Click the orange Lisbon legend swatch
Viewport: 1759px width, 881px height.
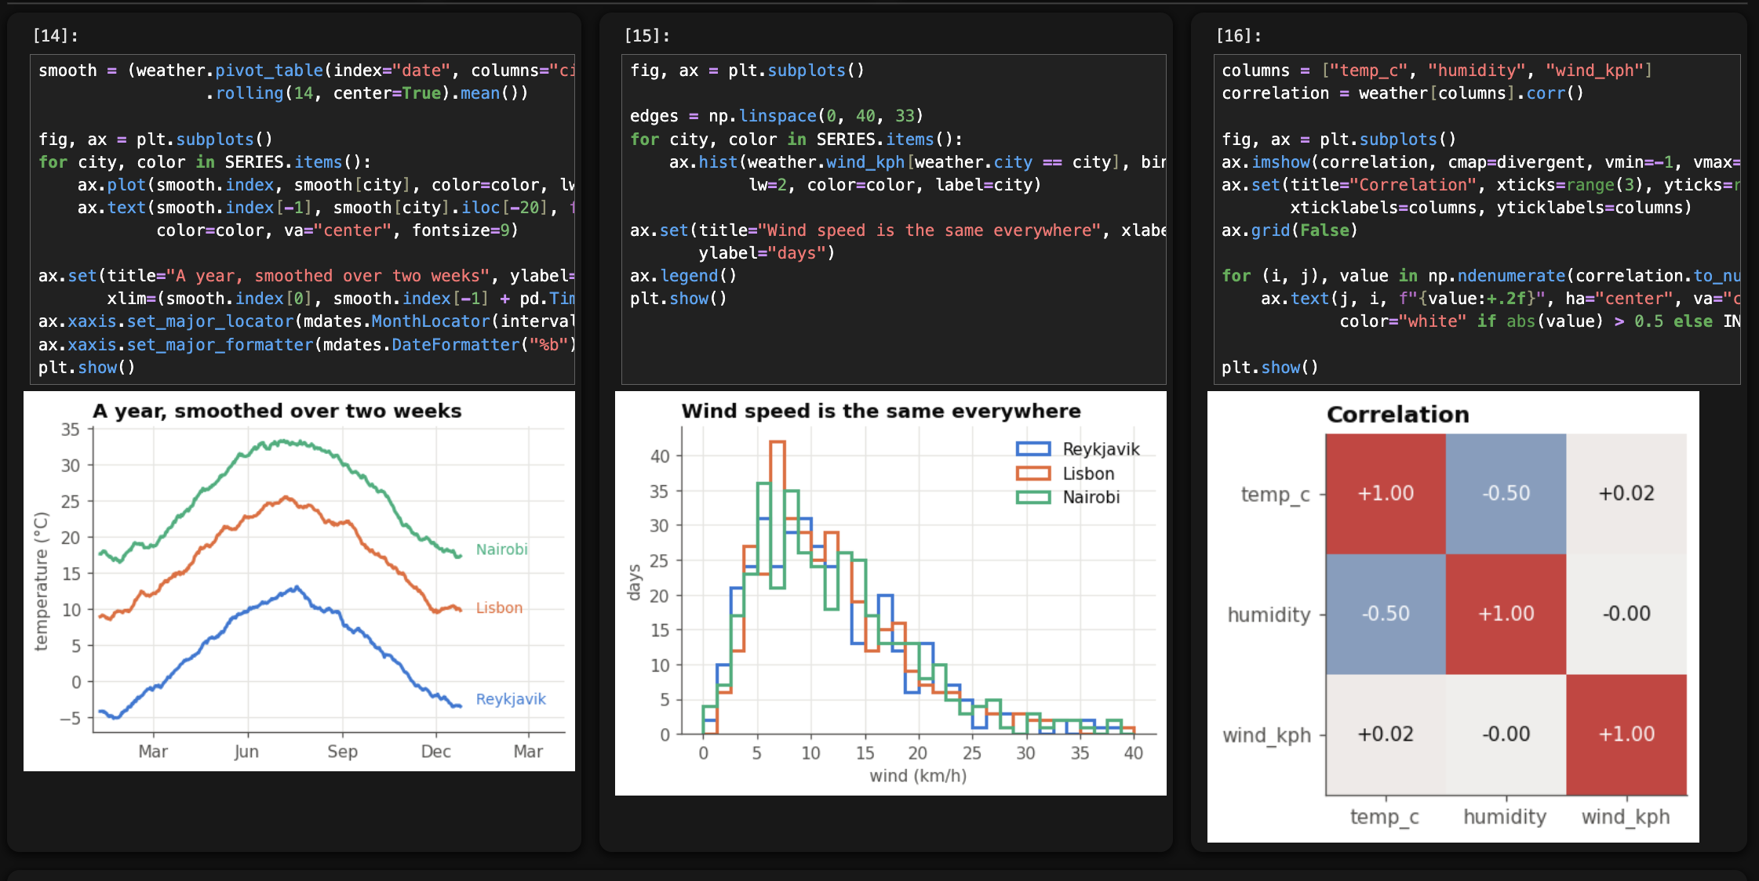click(x=1033, y=473)
